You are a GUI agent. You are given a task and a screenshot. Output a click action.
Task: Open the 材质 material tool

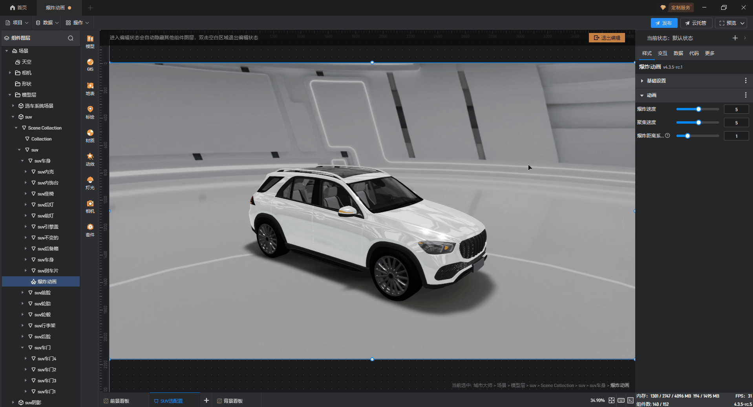(x=90, y=136)
